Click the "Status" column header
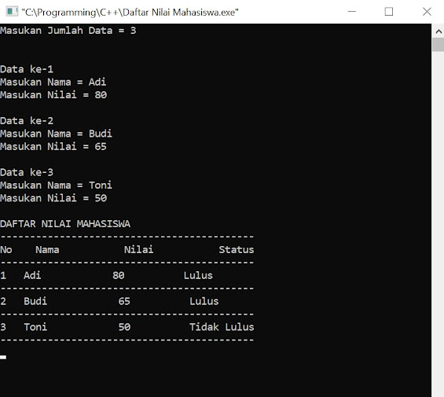The height and width of the screenshot is (397, 444). (237, 250)
